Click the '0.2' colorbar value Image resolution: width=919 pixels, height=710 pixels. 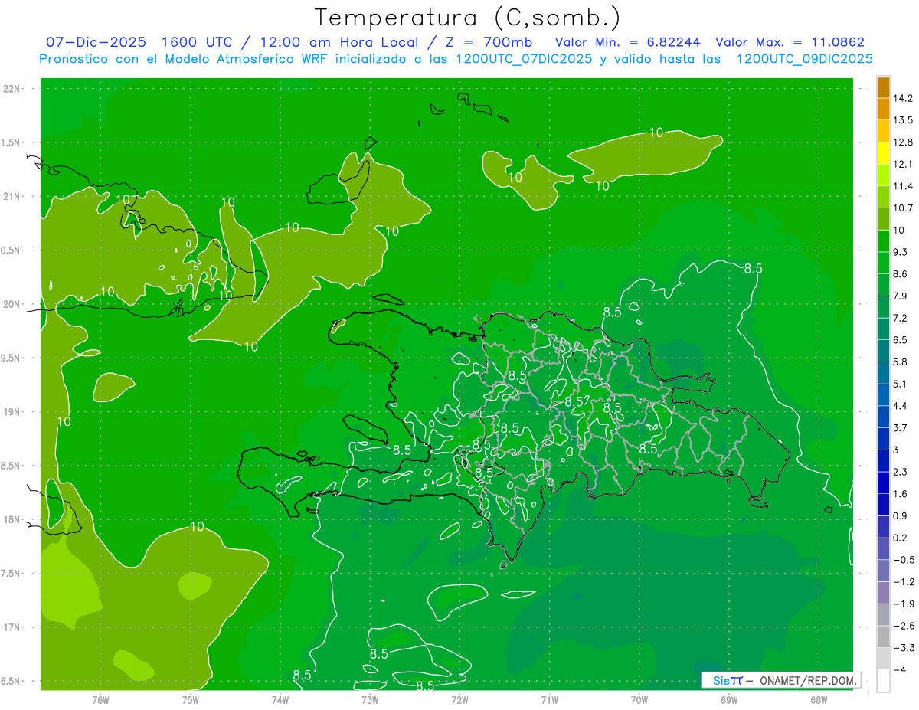[900, 538]
